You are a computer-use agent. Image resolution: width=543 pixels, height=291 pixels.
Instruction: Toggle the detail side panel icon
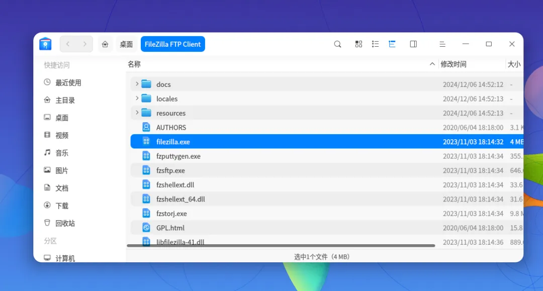(413, 44)
